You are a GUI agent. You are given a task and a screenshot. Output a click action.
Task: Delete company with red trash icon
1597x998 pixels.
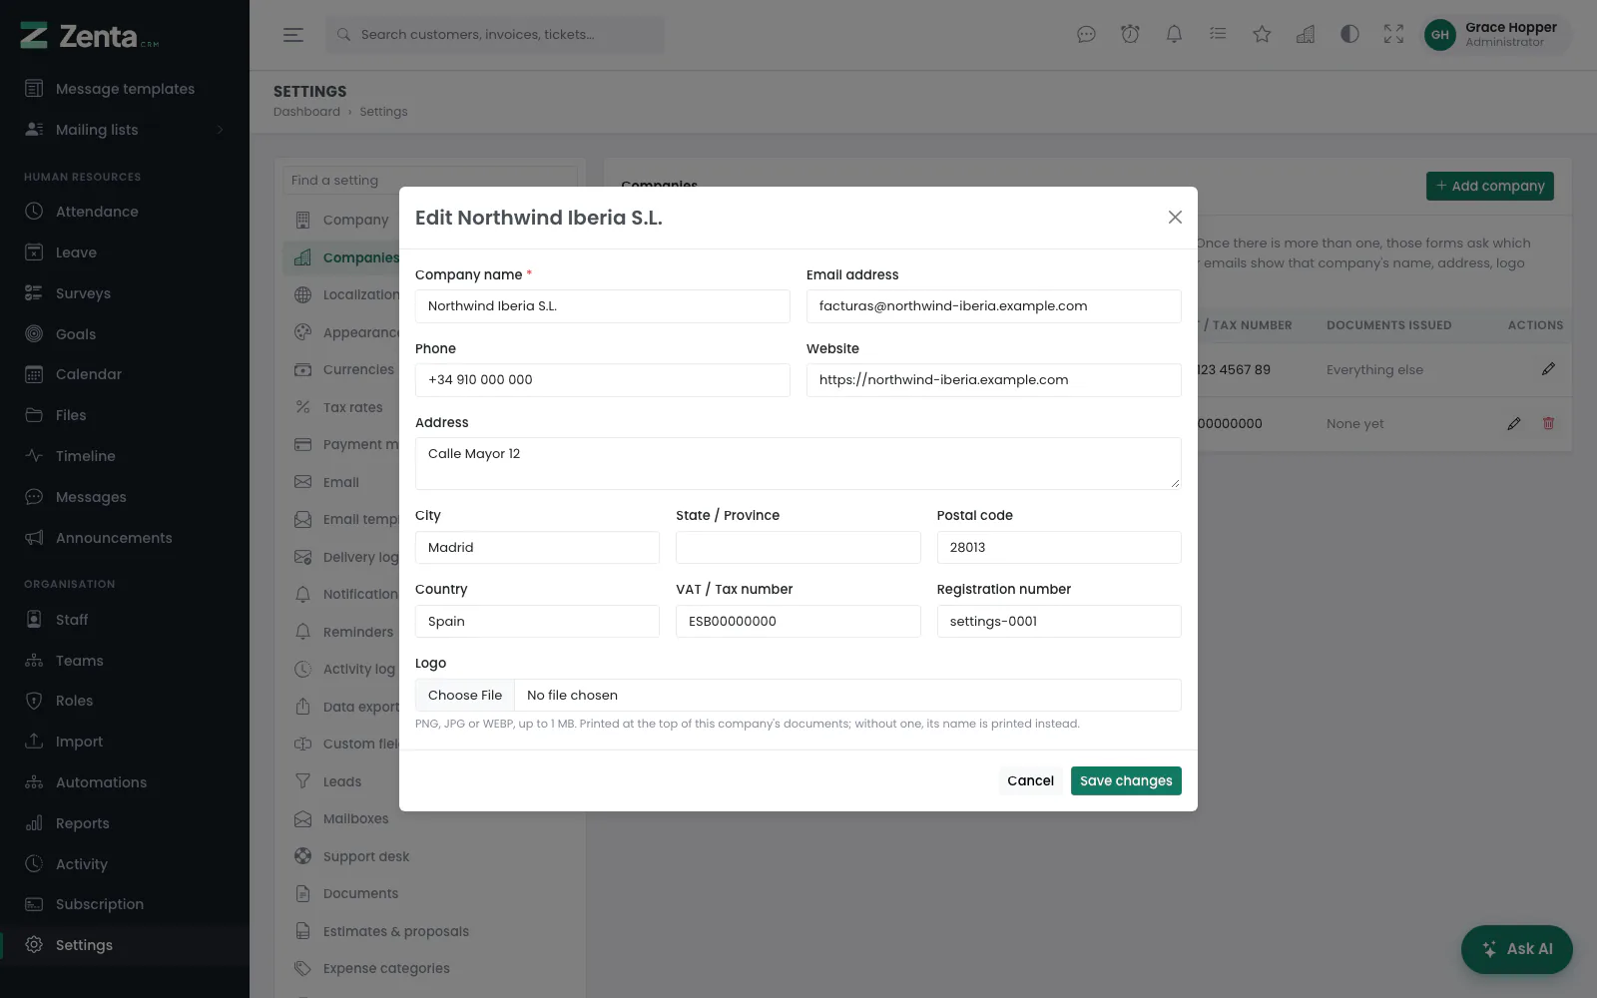pyautogui.click(x=1548, y=423)
